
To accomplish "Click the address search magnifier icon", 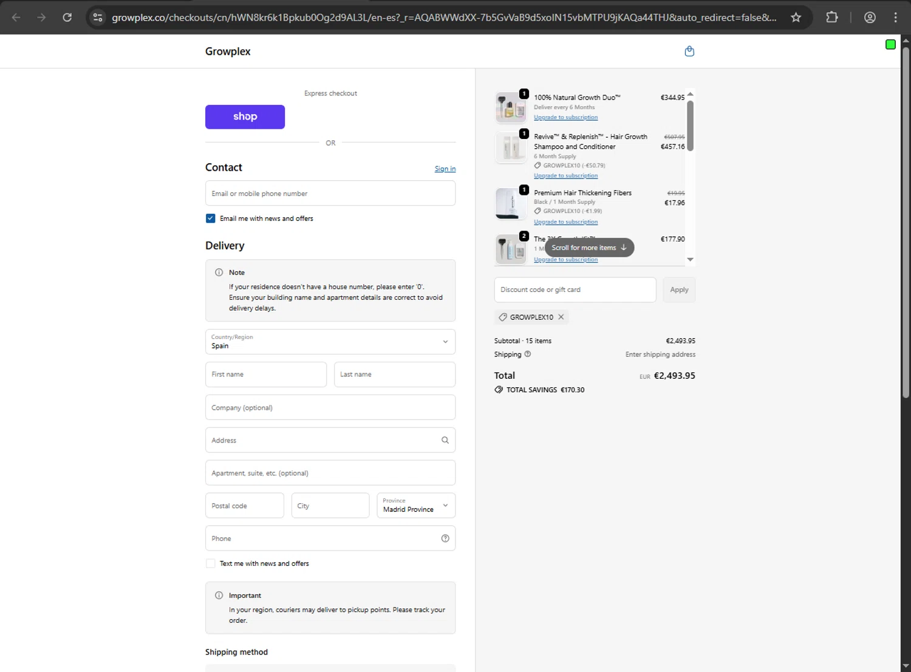I will 445,440.
